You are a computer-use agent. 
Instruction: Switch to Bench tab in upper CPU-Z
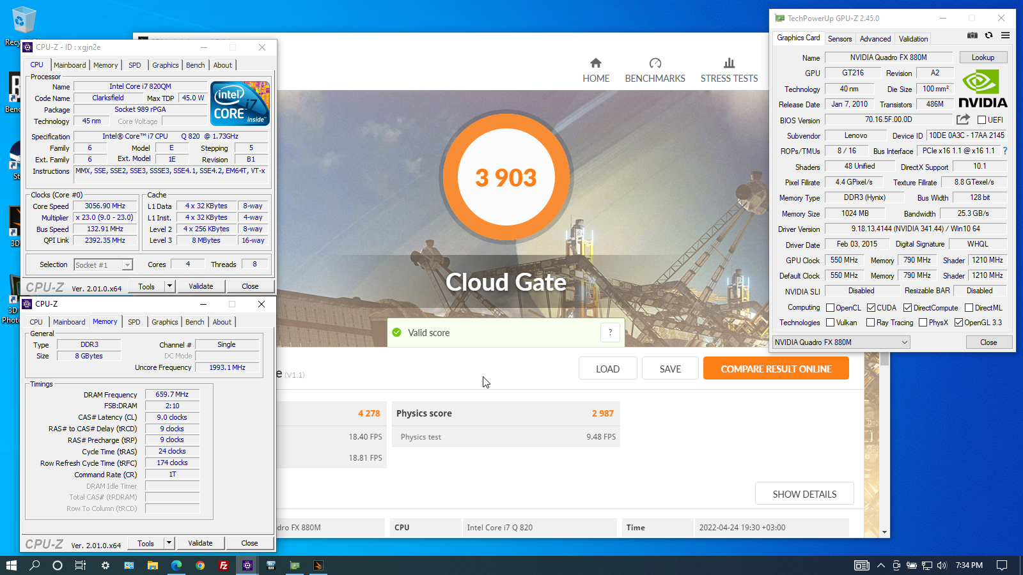[196, 65]
